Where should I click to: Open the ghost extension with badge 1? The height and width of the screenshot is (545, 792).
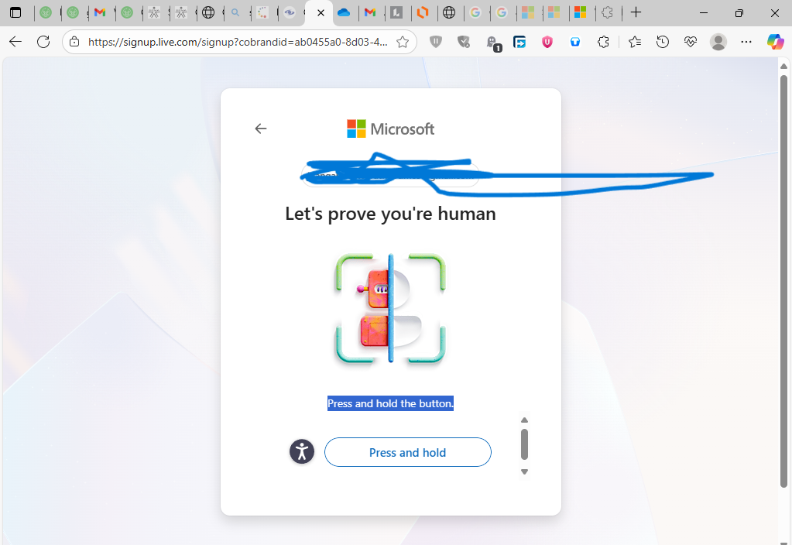click(493, 43)
